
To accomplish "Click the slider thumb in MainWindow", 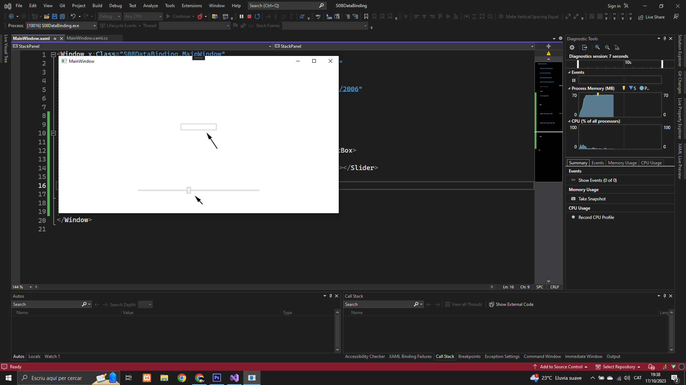I will [189, 190].
